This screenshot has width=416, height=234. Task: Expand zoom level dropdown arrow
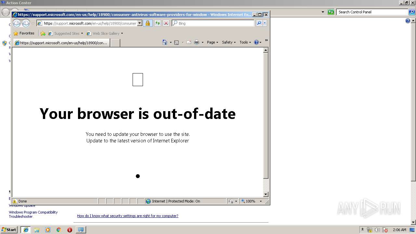tap(261, 201)
